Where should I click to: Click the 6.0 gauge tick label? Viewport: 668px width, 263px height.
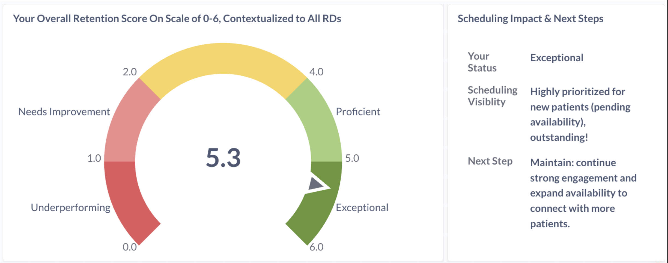[316, 247]
